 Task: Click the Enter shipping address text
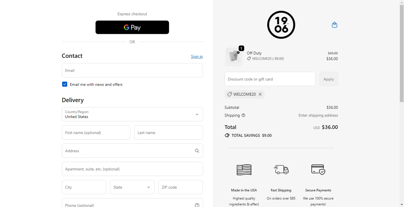(x=318, y=115)
